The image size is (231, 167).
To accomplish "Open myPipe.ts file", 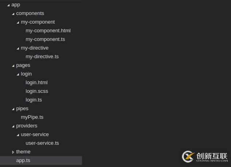I will (x=32, y=117).
